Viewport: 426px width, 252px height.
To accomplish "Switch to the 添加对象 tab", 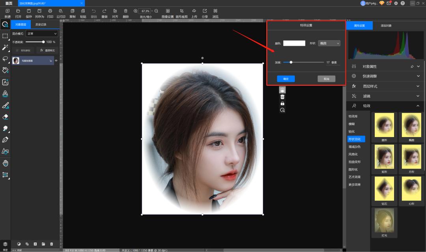I will [386, 26].
